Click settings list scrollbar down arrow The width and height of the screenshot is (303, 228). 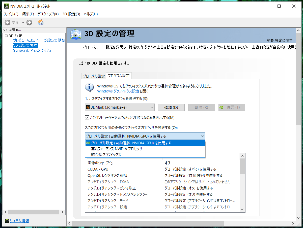[x=242, y=209]
